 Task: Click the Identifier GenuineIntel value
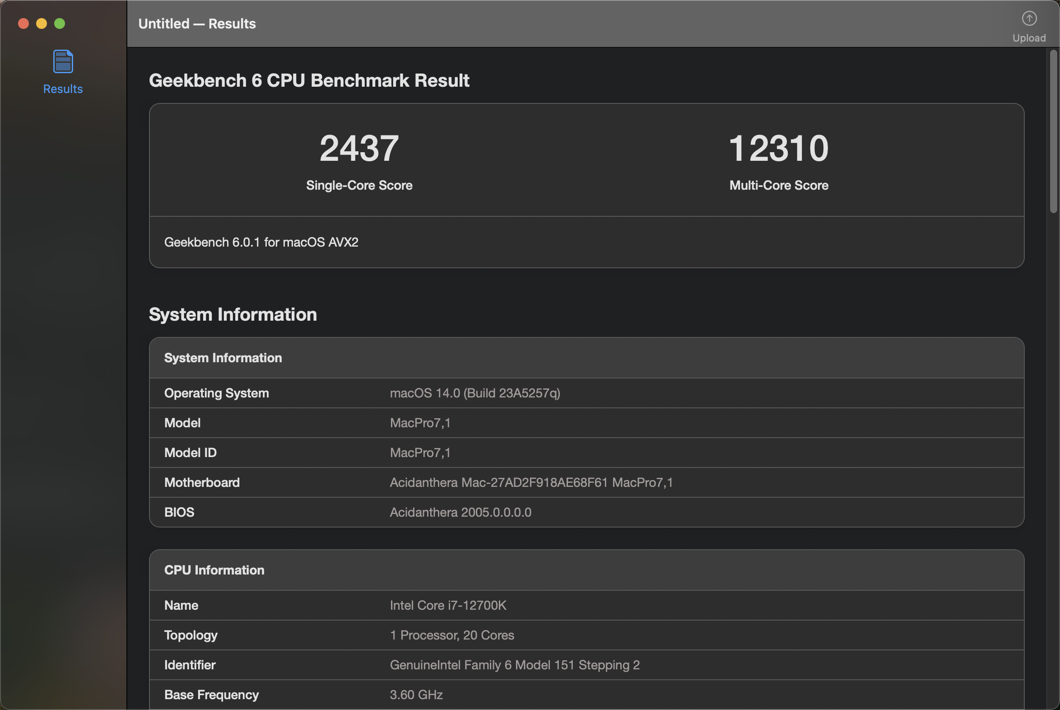tap(515, 665)
